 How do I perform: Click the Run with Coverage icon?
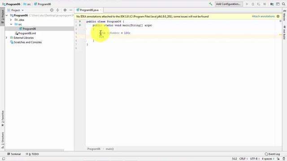pos(259,4)
